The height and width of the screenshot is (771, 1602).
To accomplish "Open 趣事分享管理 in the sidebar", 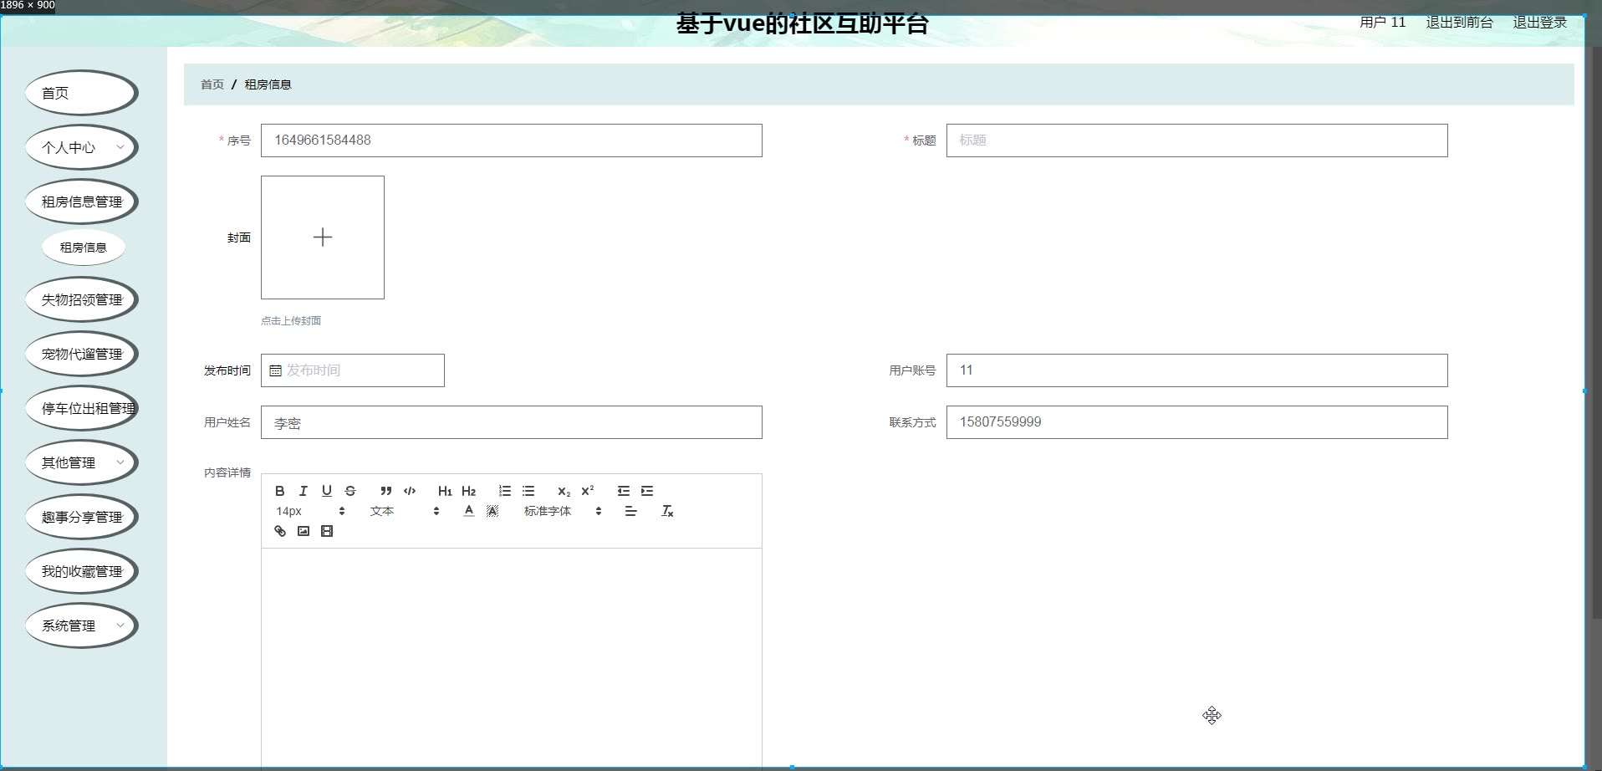I will click(81, 517).
